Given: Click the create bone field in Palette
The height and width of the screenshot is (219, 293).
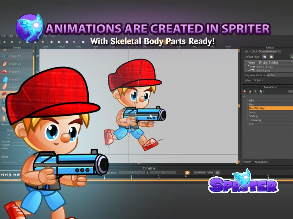Looking at the screenshot, I should click(270, 51).
